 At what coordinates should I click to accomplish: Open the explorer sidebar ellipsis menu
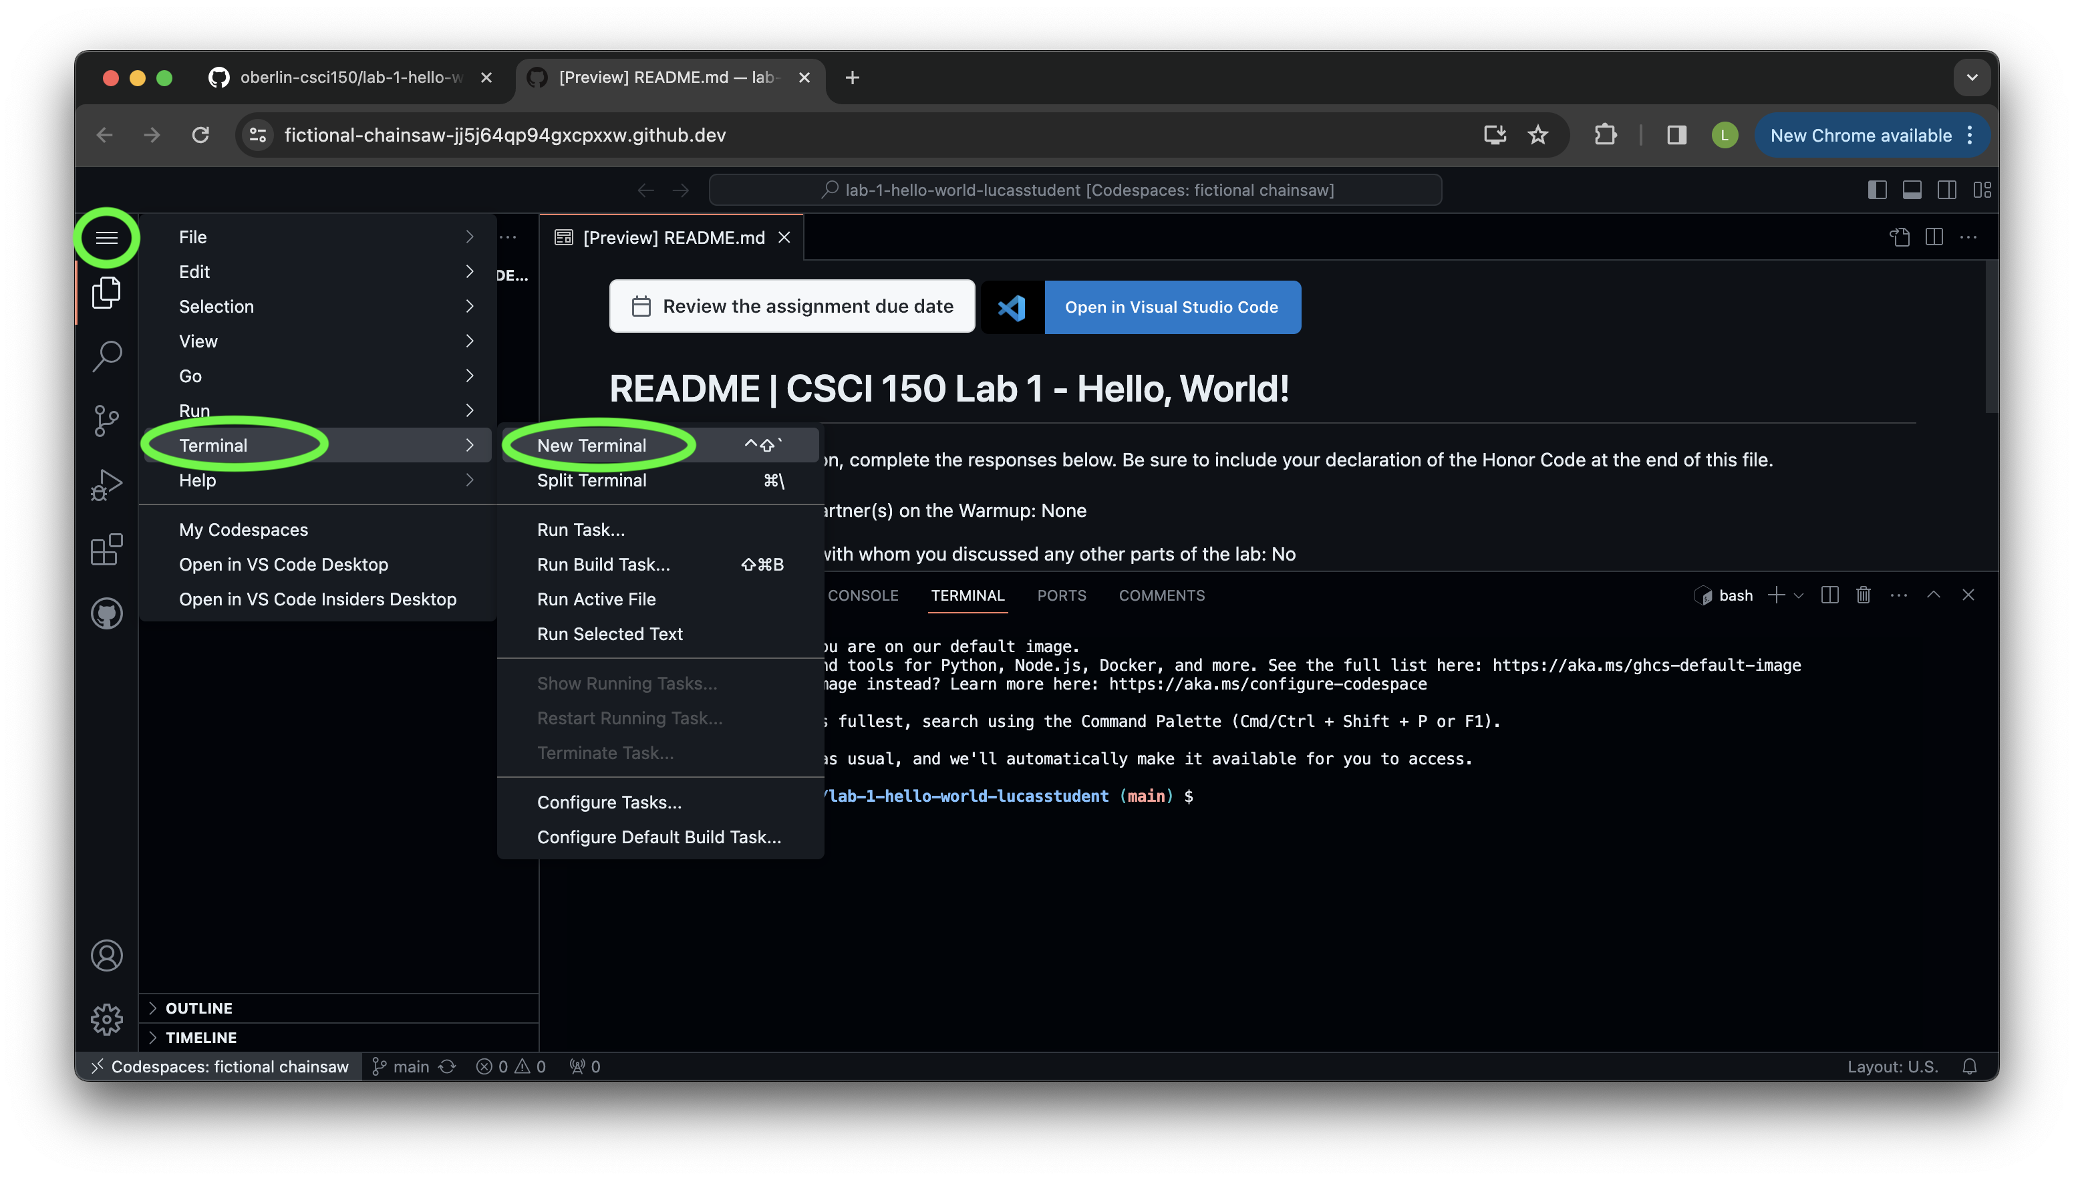coord(508,237)
